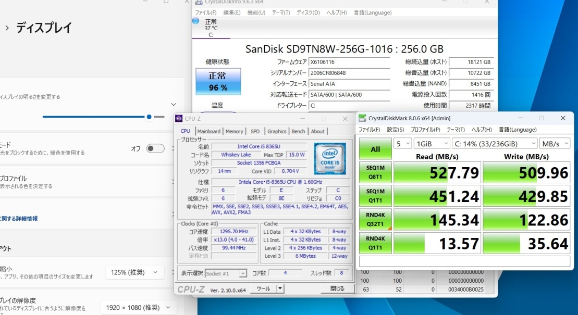The image size is (578, 315).
Task: Open the test count dropdown showing 5
Action: (x=402, y=144)
